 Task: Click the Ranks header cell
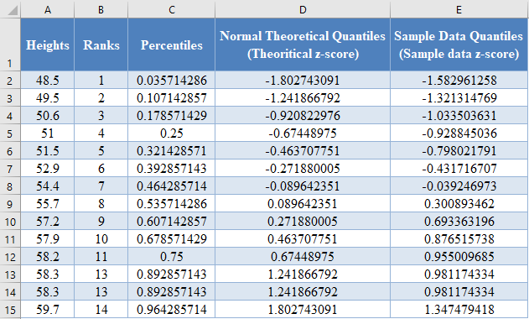[x=101, y=44]
